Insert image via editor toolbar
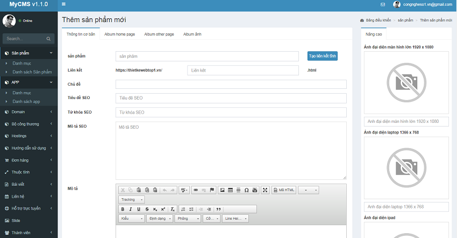457x238 pixels. [x=222, y=190]
